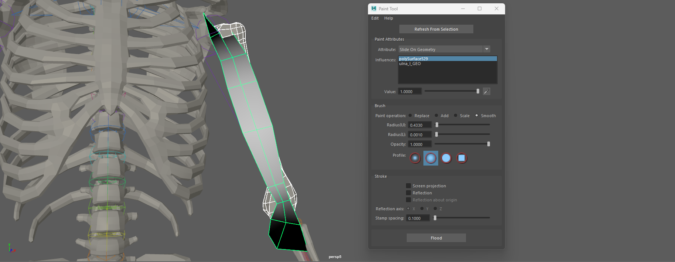Open the Edit menu
Image resolution: width=675 pixels, height=262 pixels.
[375, 18]
